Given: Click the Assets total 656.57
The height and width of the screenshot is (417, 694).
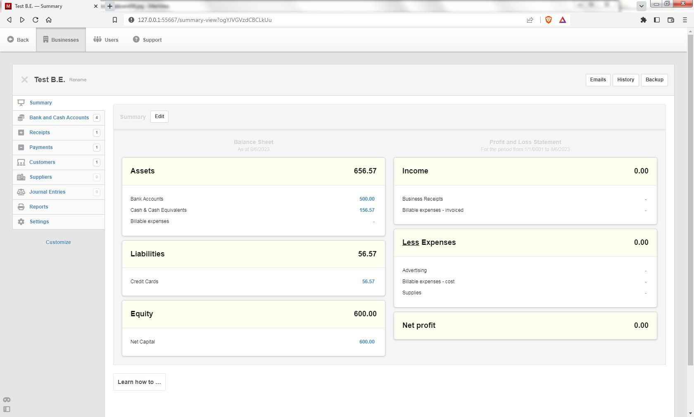Looking at the screenshot, I should (365, 171).
